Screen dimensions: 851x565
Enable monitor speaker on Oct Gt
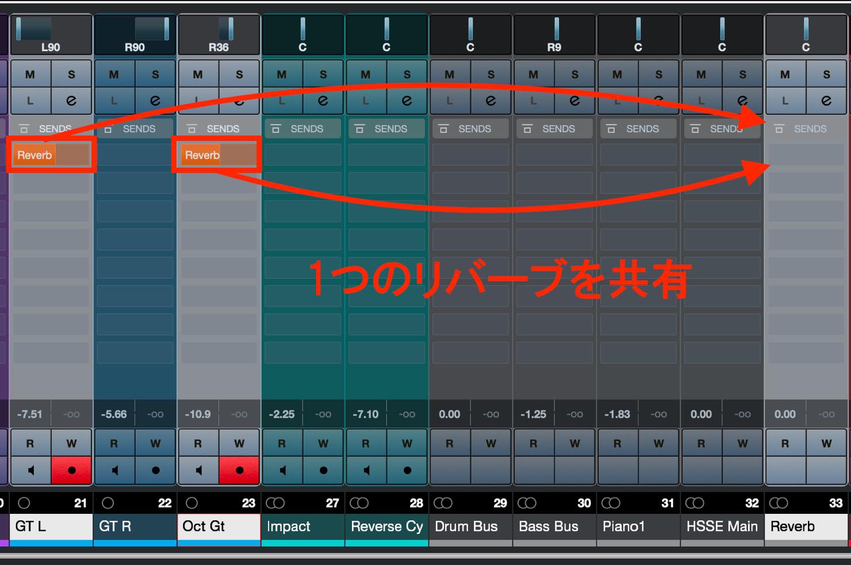click(198, 470)
